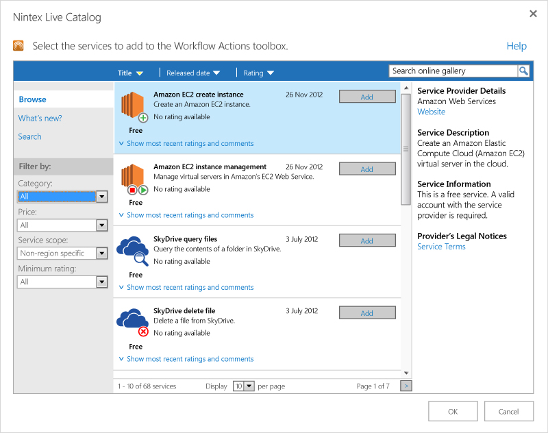Screen dimensions: 548x433
Task: Click the Amazon EC2 instance management icon
Action: (x=134, y=180)
